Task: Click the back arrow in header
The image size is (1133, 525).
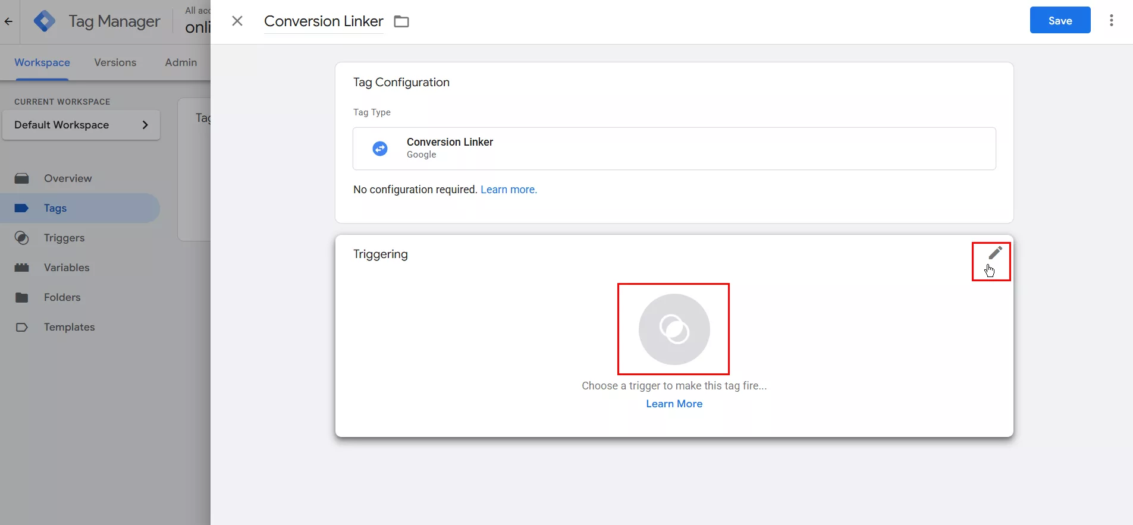Action: 9,21
